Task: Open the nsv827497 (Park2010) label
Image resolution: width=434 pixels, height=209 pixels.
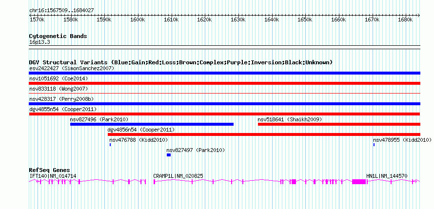Action: tap(196, 150)
